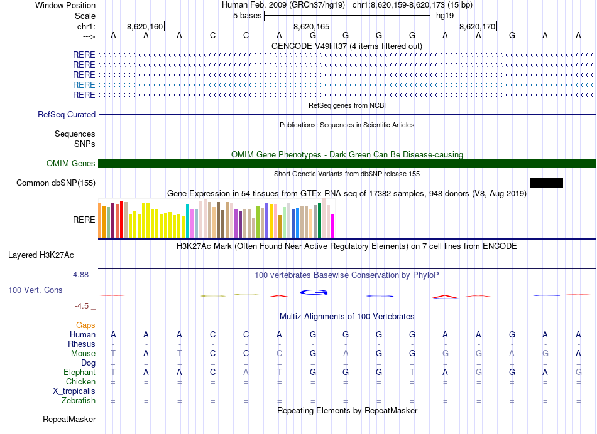This screenshot has height=434, width=597.
Task: Click '100 vertebrates Basewise Conservation by PhyloP' title
Action: 347,275
